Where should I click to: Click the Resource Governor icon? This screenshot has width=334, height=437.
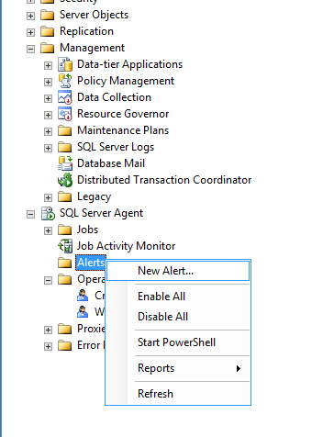coord(65,114)
